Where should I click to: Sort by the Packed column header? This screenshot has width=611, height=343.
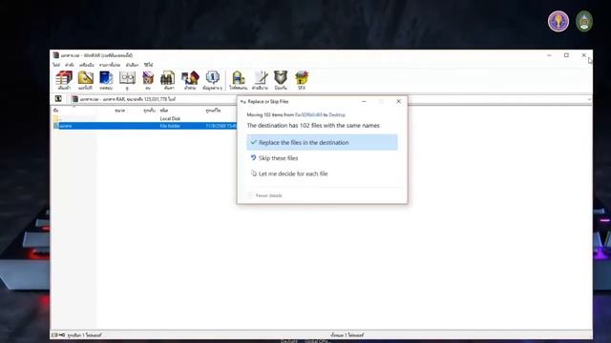click(x=149, y=111)
